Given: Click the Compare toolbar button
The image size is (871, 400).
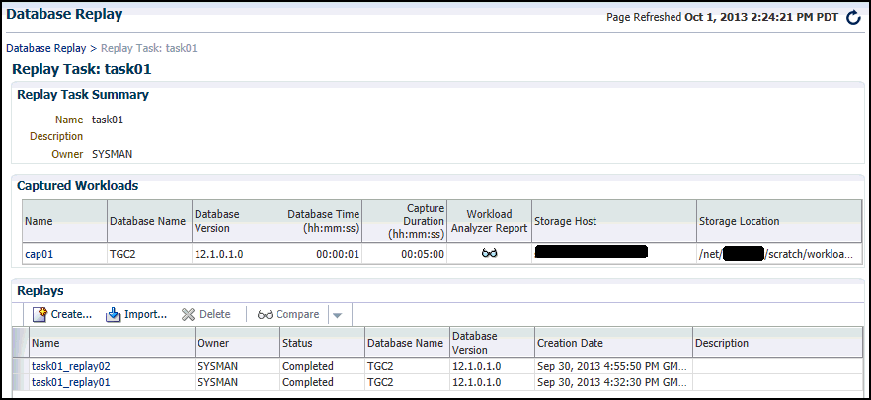Looking at the screenshot, I should (x=288, y=314).
